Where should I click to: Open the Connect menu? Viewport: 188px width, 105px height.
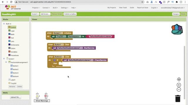tap(46, 8)
